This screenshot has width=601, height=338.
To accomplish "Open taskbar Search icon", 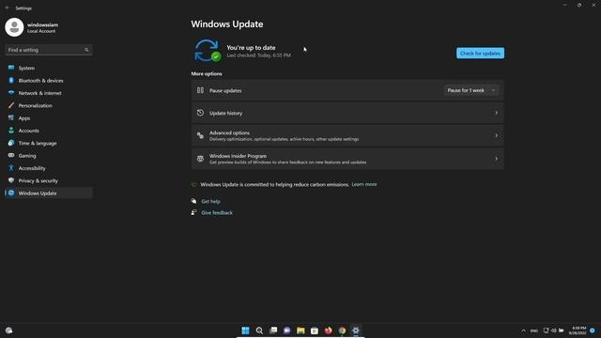I will pos(259,330).
